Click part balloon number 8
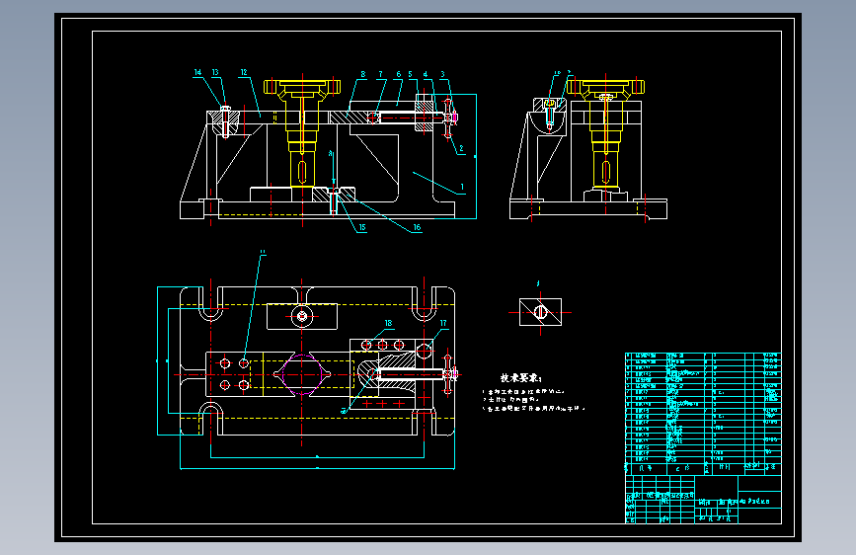856x555 pixels. [363, 74]
